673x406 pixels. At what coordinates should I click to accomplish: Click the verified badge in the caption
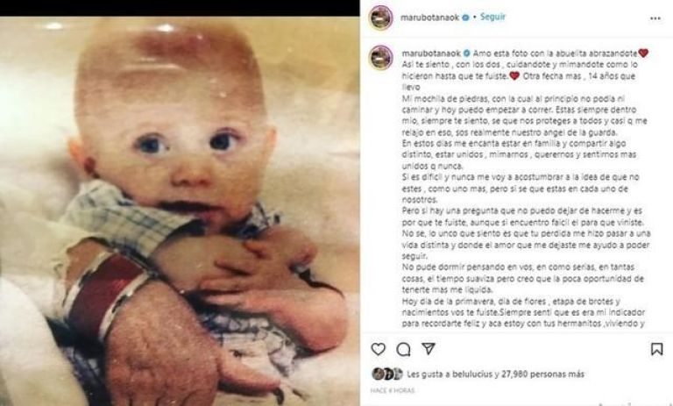(466, 53)
